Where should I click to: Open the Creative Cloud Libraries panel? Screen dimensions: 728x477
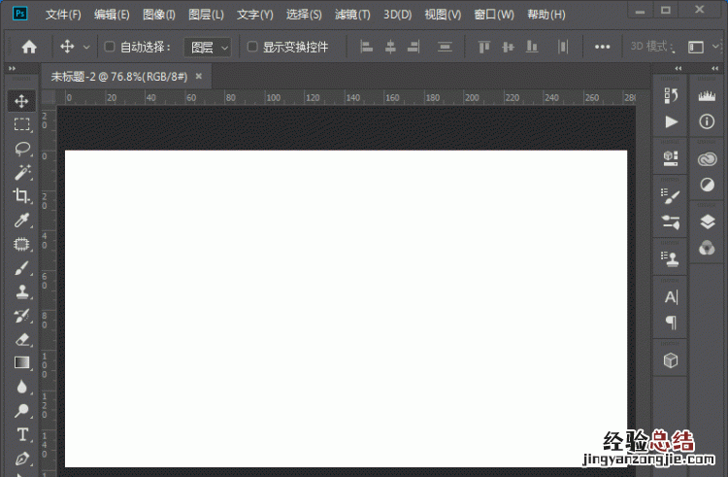click(707, 159)
